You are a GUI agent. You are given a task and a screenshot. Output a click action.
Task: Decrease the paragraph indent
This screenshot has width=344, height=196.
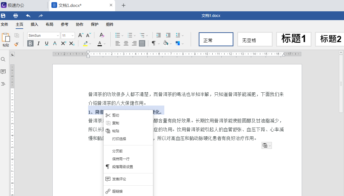[158, 35]
